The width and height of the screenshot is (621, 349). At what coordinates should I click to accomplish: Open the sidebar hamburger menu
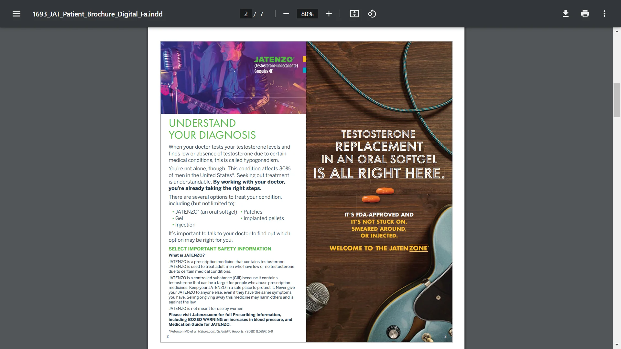pyautogui.click(x=16, y=14)
